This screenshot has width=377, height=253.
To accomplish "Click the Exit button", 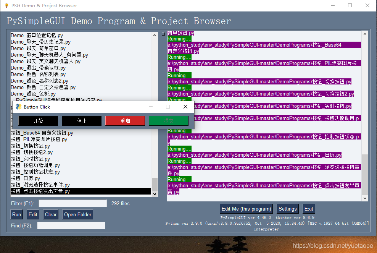I will click(x=309, y=209).
